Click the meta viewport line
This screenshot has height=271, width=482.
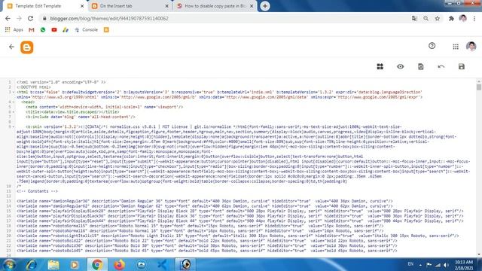tap(104, 107)
